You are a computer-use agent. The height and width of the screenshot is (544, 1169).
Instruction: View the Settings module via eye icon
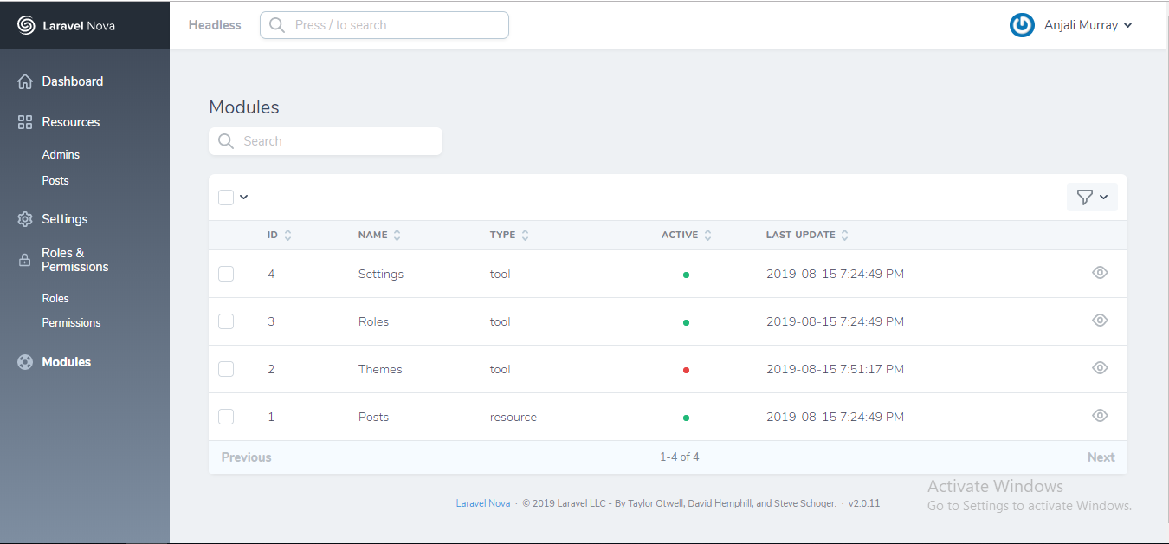tap(1100, 273)
